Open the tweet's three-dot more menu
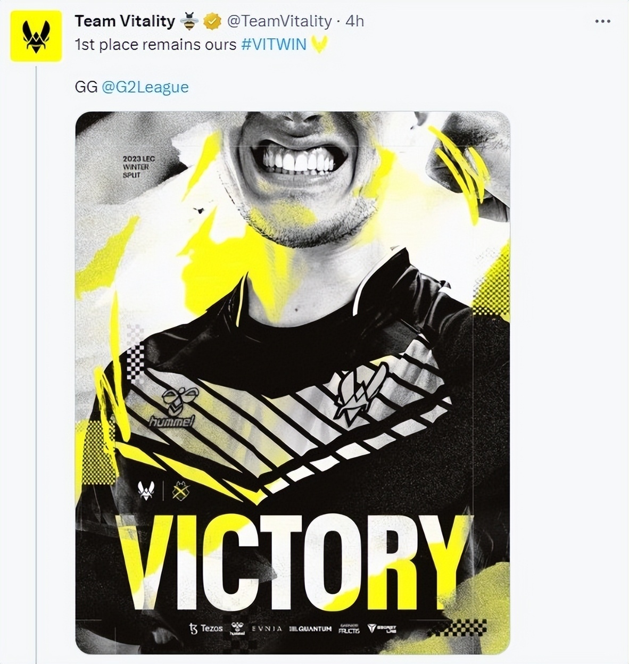The height and width of the screenshot is (664, 629). (x=602, y=21)
